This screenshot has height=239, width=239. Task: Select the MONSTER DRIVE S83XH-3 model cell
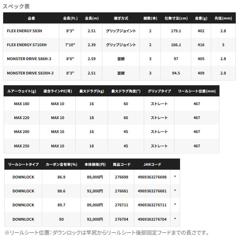(x=30, y=73)
